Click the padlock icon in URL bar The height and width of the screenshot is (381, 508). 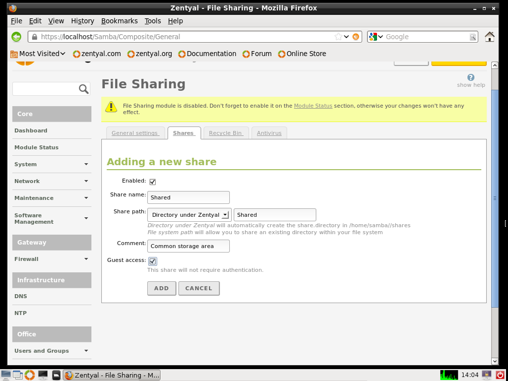[35, 37]
